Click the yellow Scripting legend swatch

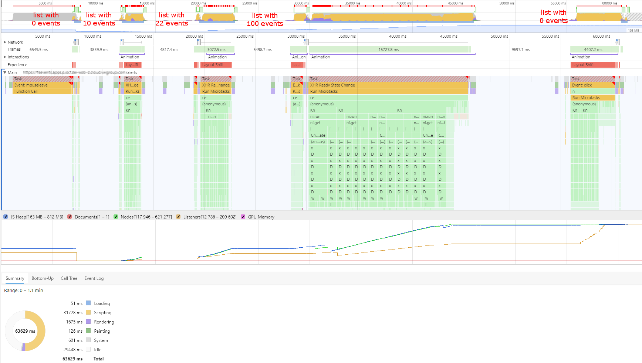tap(88, 312)
